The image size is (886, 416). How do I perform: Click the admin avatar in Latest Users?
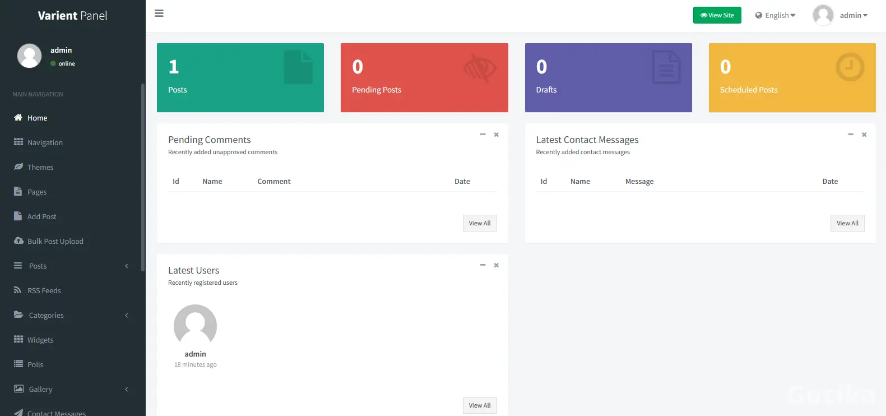click(195, 326)
